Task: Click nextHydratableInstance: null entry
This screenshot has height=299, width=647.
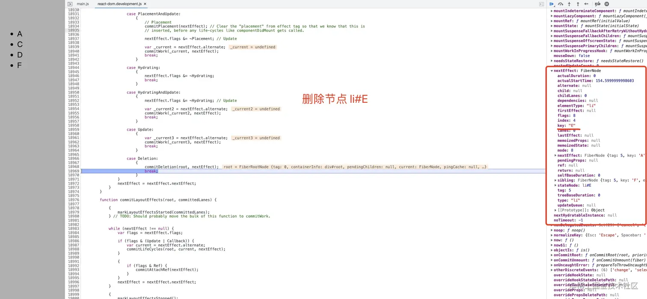Action: [x=585, y=215]
